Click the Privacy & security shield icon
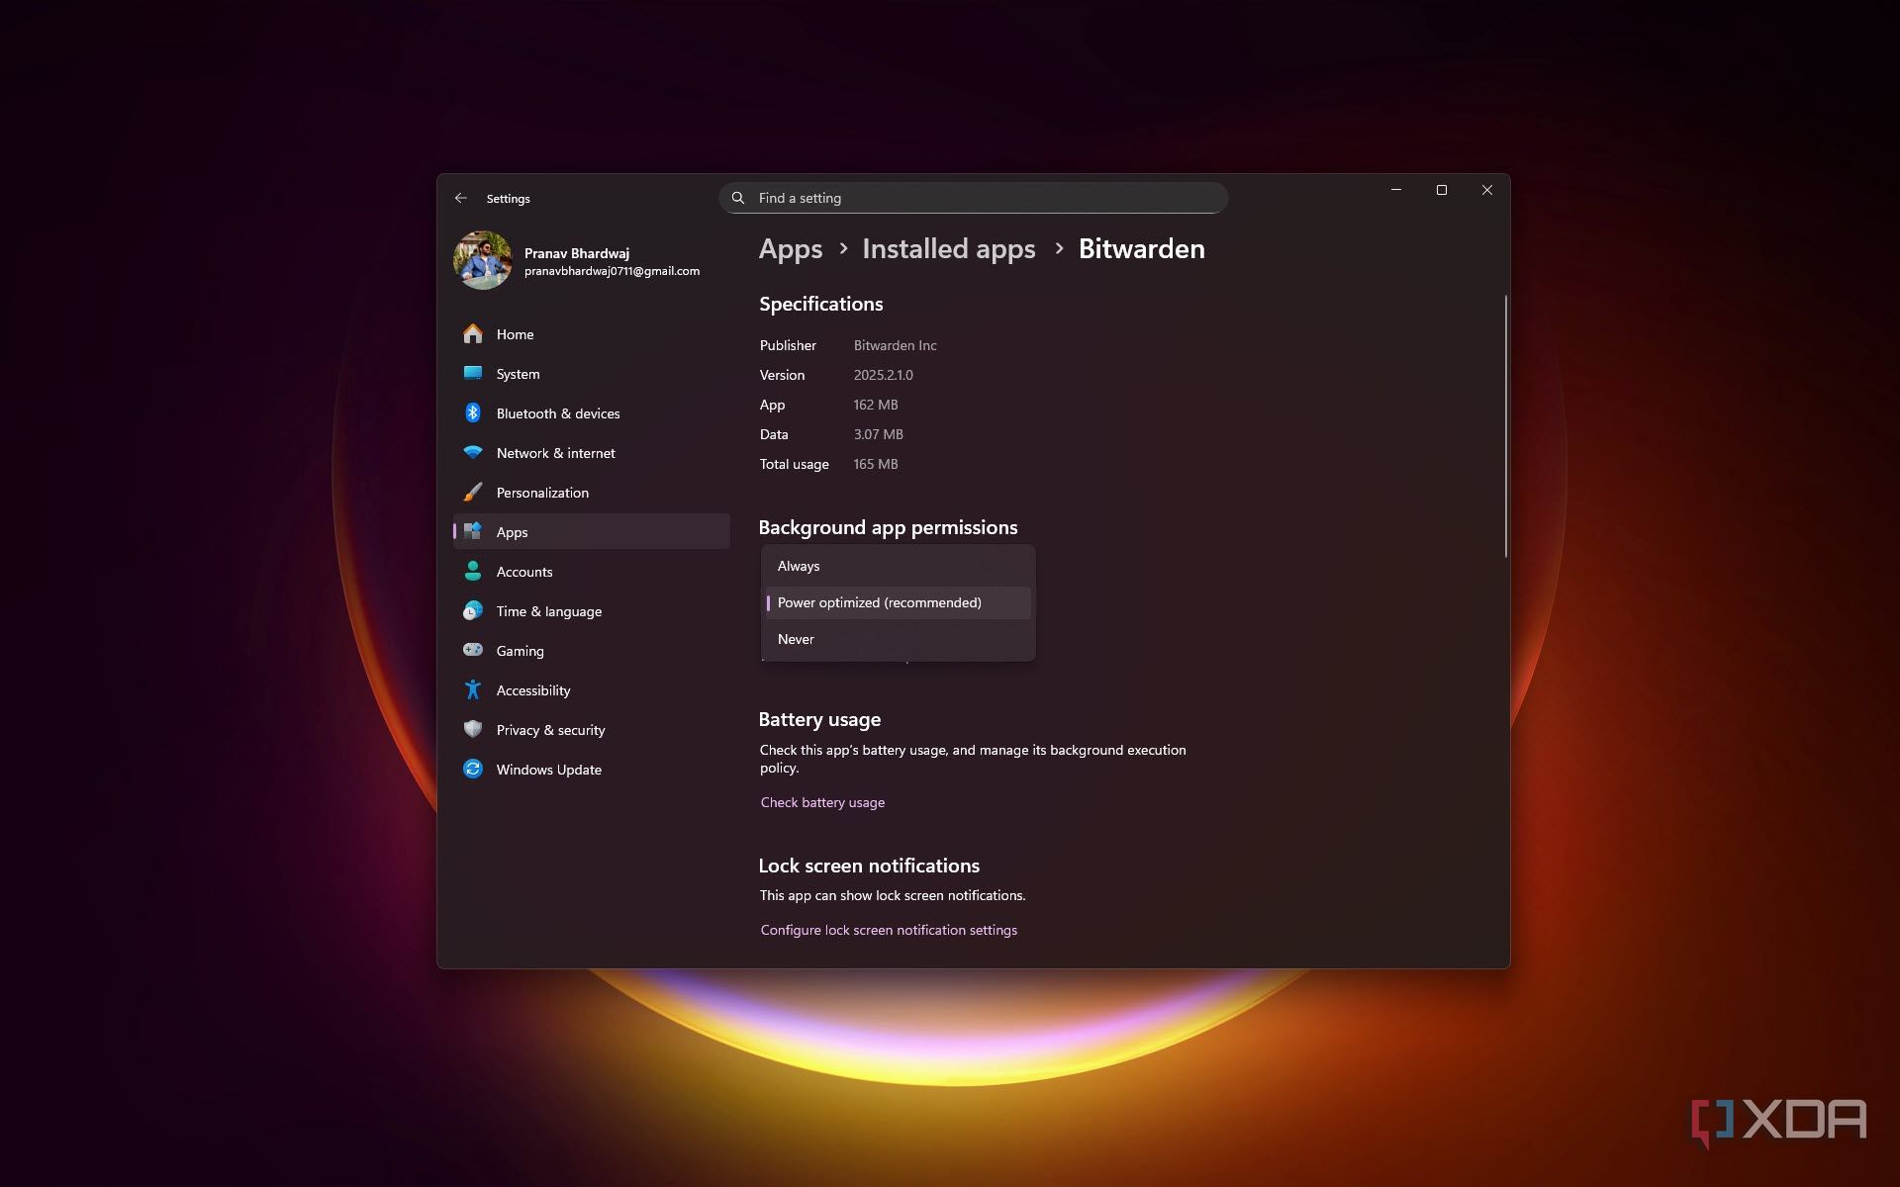 click(x=473, y=730)
